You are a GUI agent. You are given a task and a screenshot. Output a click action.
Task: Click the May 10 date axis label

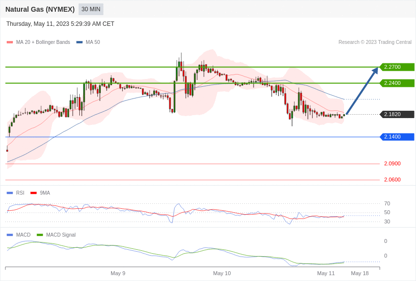click(222, 273)
